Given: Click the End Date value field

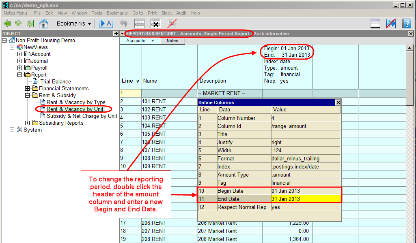Looking at the screenshot, I should coord(305,199).
